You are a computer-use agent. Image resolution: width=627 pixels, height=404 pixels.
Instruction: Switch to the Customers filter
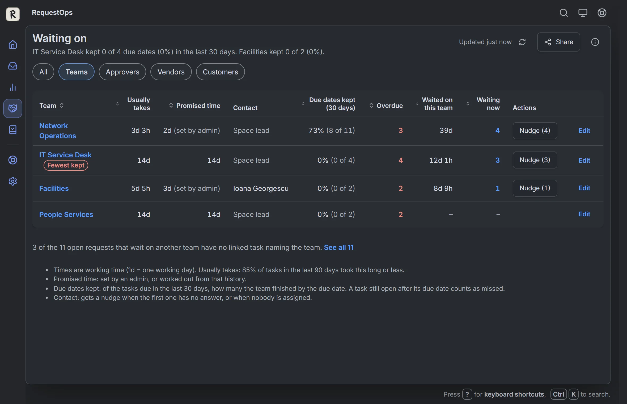tap(220, 72)
